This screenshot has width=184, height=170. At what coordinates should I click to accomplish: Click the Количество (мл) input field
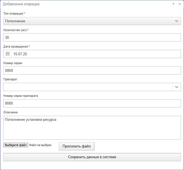92,37
